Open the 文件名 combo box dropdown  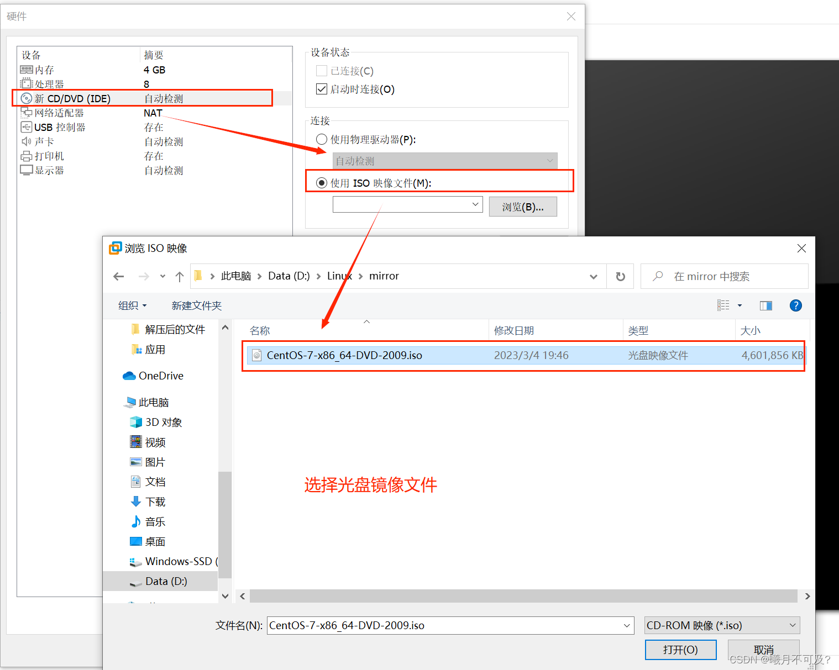[627, 625]
